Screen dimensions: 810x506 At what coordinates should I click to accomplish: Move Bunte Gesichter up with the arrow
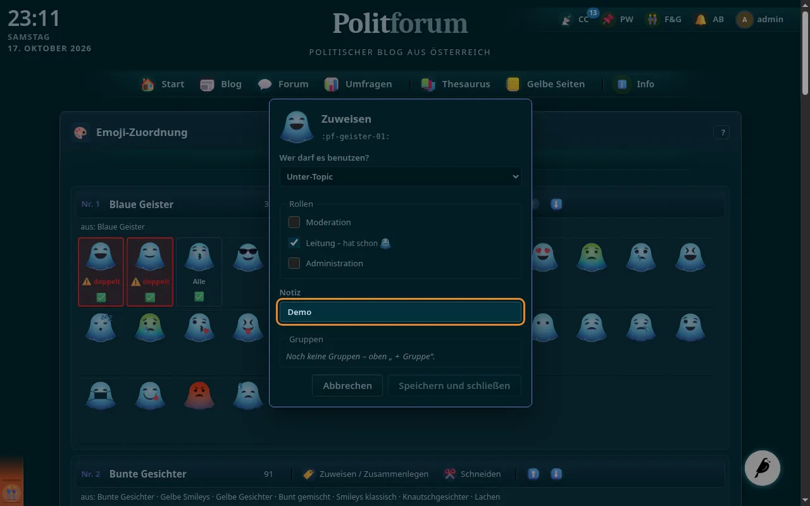tap(533, 474)
